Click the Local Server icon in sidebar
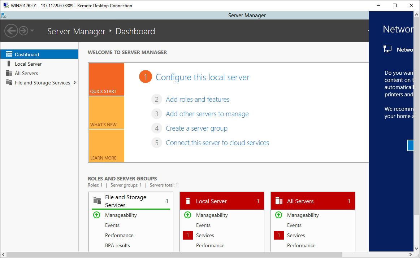 9,64
